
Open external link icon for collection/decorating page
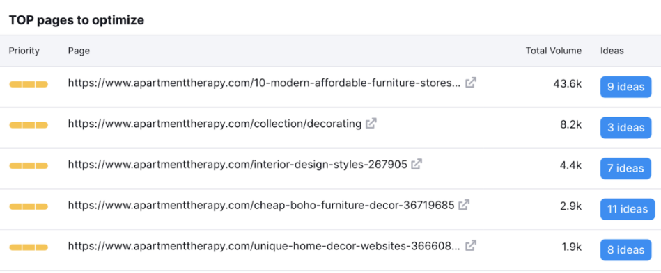pos(371,124)
